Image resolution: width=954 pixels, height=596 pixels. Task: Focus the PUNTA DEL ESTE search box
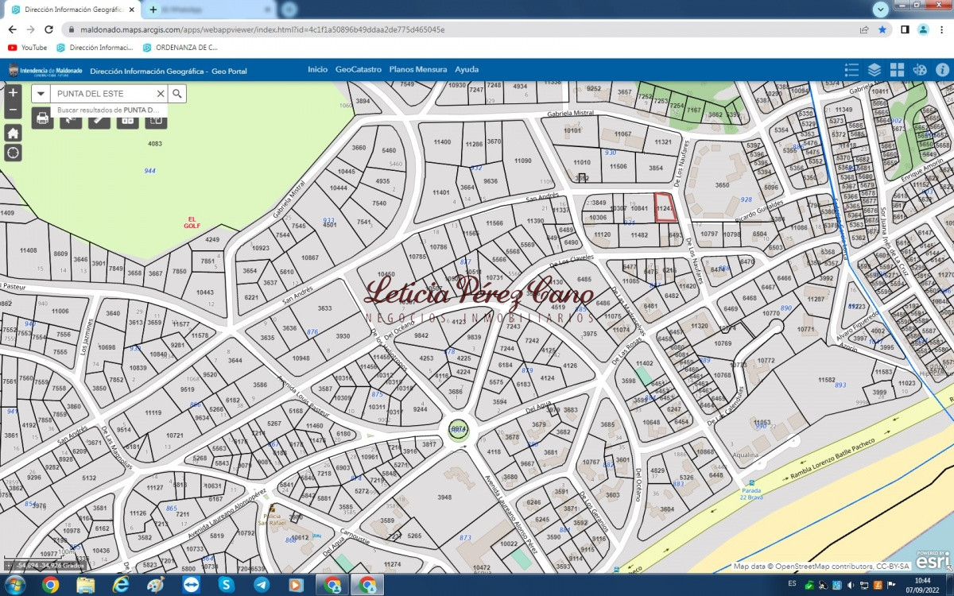tap(102, 94)
